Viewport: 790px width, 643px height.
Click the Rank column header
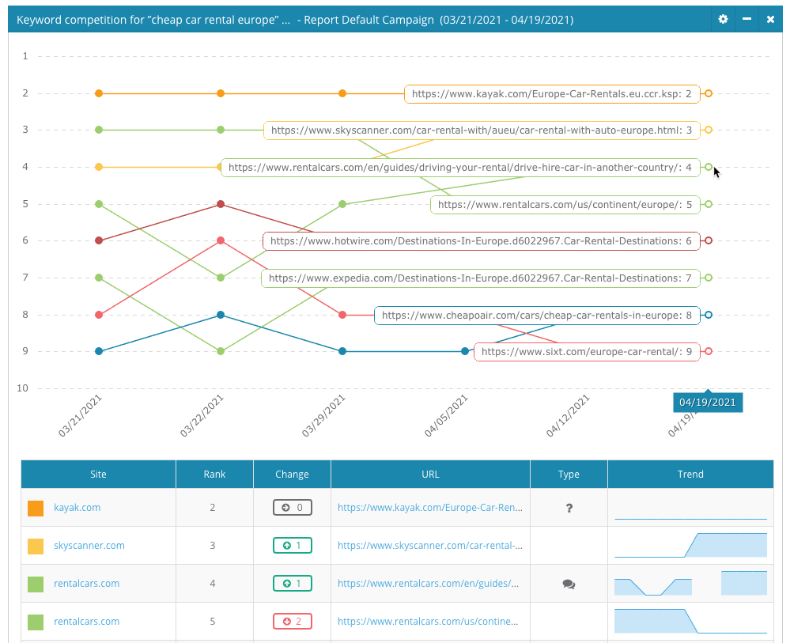(214, 474)
